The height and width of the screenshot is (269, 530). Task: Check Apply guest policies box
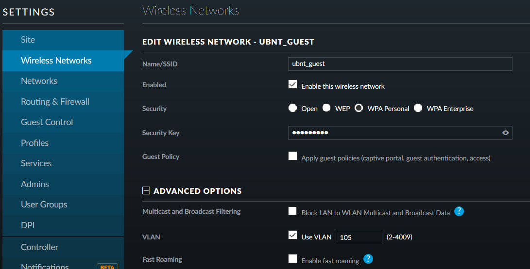293,156
